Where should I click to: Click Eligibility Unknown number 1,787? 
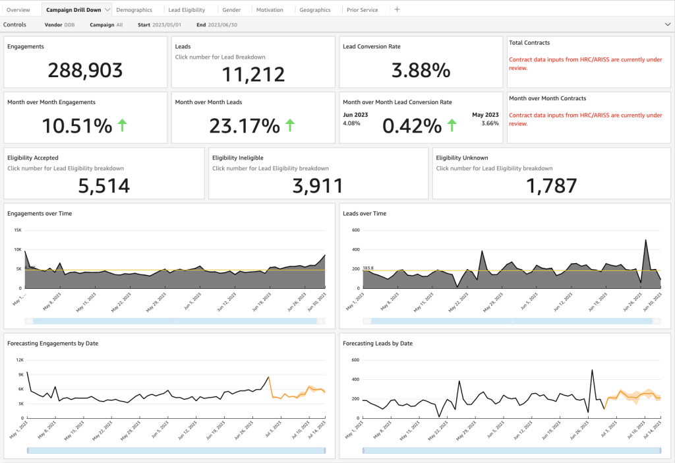coord(552,185)
